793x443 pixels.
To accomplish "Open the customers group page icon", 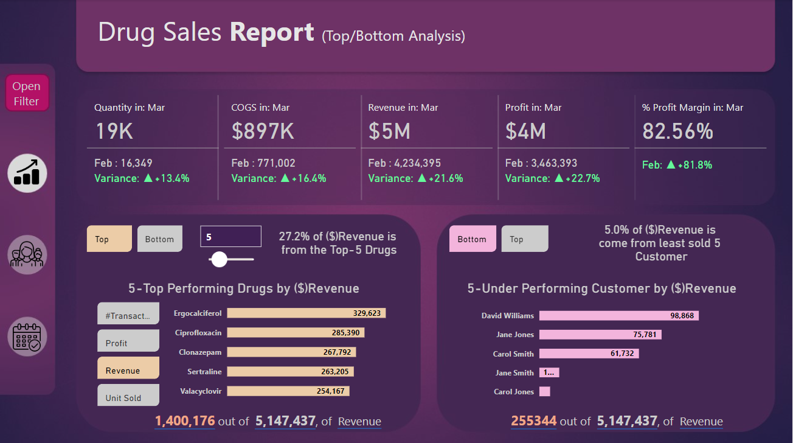I will click(27, 254).
